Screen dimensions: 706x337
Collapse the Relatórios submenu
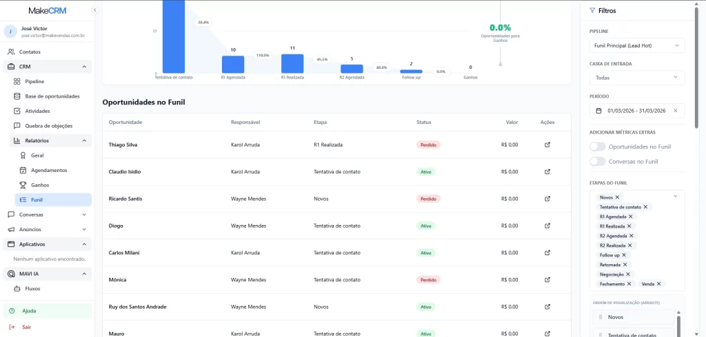pyautogui.click(x=84, y=140)
